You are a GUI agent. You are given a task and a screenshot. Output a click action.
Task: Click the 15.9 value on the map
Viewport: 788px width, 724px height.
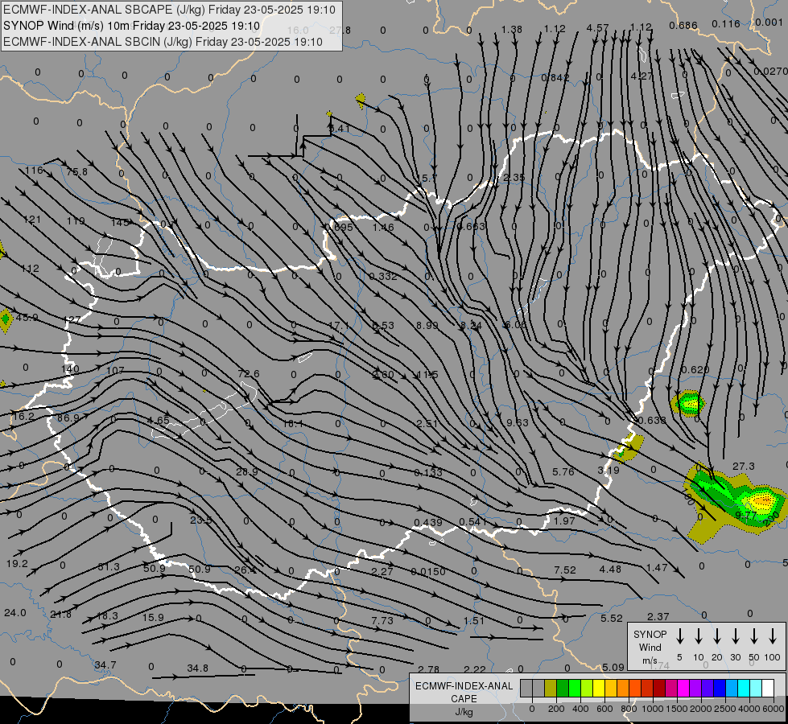pos(153,617)
